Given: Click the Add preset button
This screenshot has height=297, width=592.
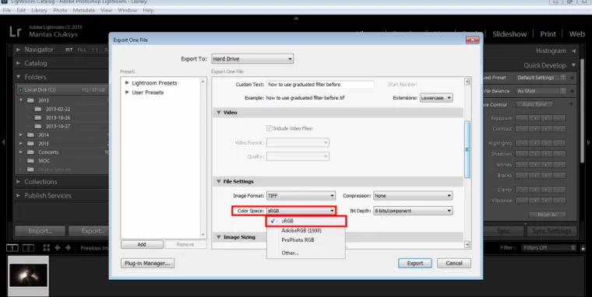Looking at the screenshot, I should [142, 245].
